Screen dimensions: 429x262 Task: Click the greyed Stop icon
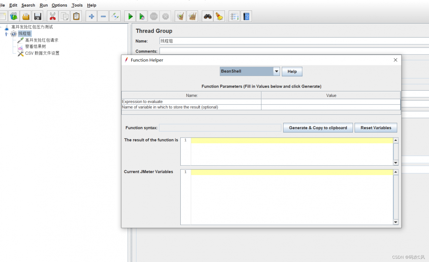click(154, 16)
